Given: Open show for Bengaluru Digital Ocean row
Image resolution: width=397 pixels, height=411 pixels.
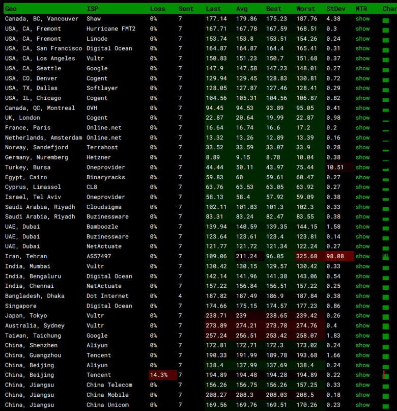Looking at the screenshot, I should [362, 276].
